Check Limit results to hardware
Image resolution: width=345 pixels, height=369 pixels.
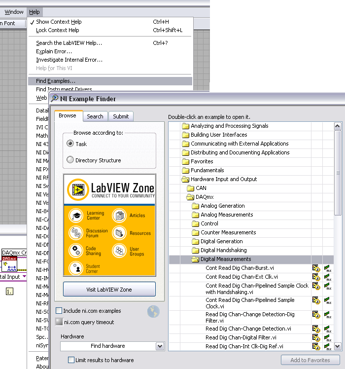click(x=71, y=360)
